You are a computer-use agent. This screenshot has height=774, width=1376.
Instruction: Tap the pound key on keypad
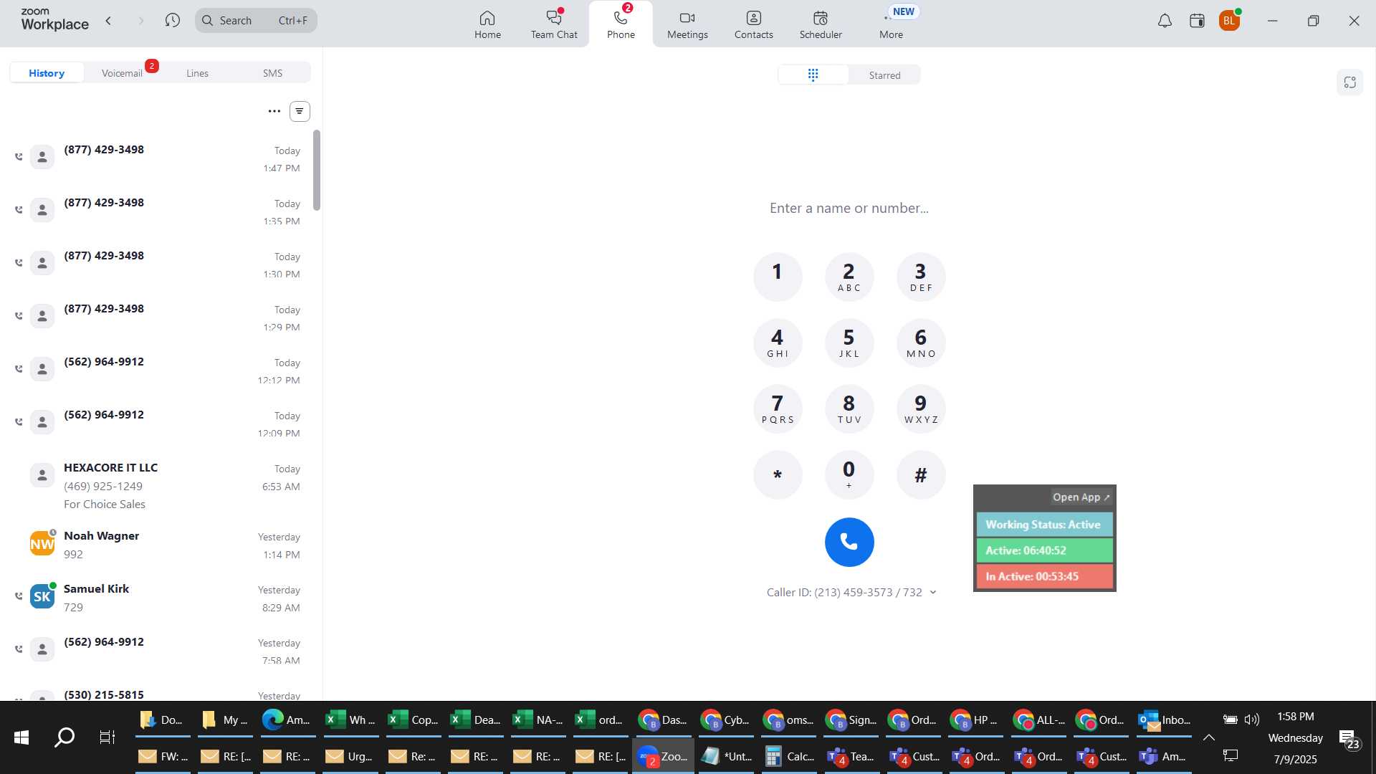click(921, 474)
